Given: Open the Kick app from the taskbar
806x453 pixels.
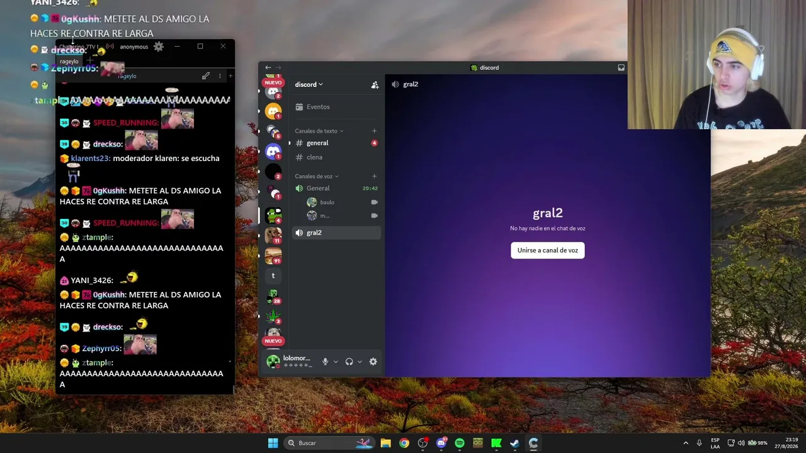Looking at the screenshot, I should click(x=496, y=443).
